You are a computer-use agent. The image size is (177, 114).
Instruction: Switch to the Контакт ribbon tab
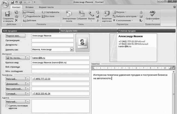coord(16,7)
